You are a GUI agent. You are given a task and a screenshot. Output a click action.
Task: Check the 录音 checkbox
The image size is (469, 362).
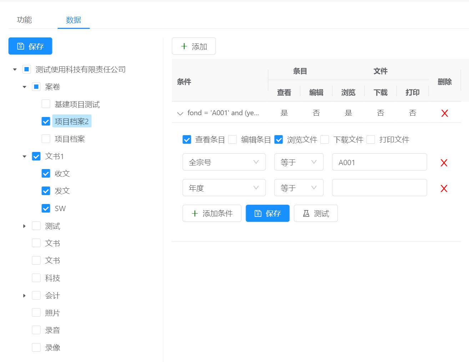36,330
